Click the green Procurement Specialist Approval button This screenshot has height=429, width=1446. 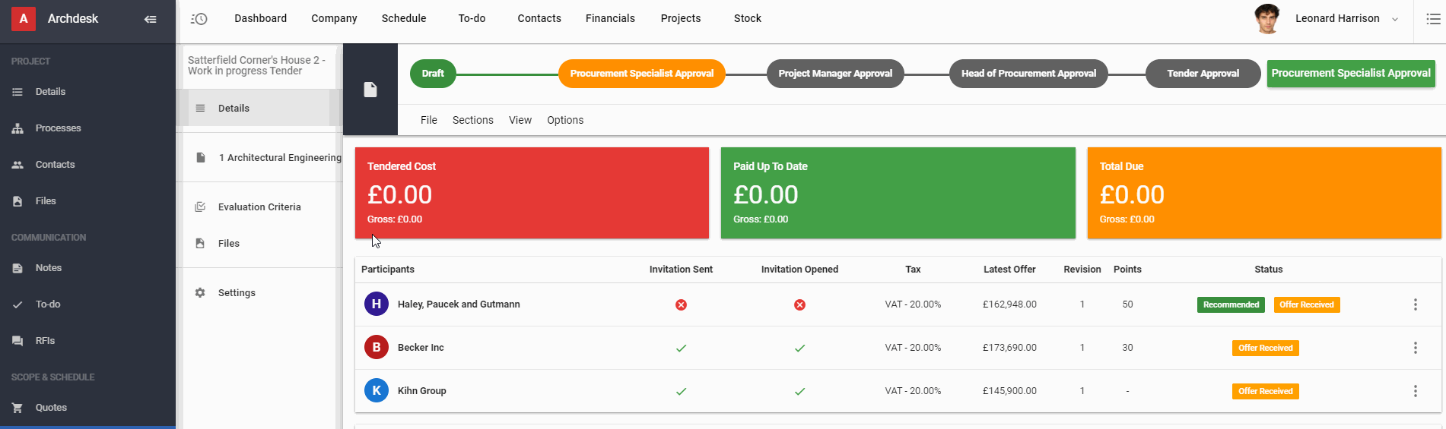pos(1351,74)
